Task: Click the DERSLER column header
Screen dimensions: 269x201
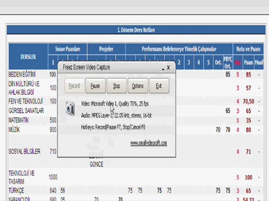Action: pyautogui.click(x=28, y=57)
